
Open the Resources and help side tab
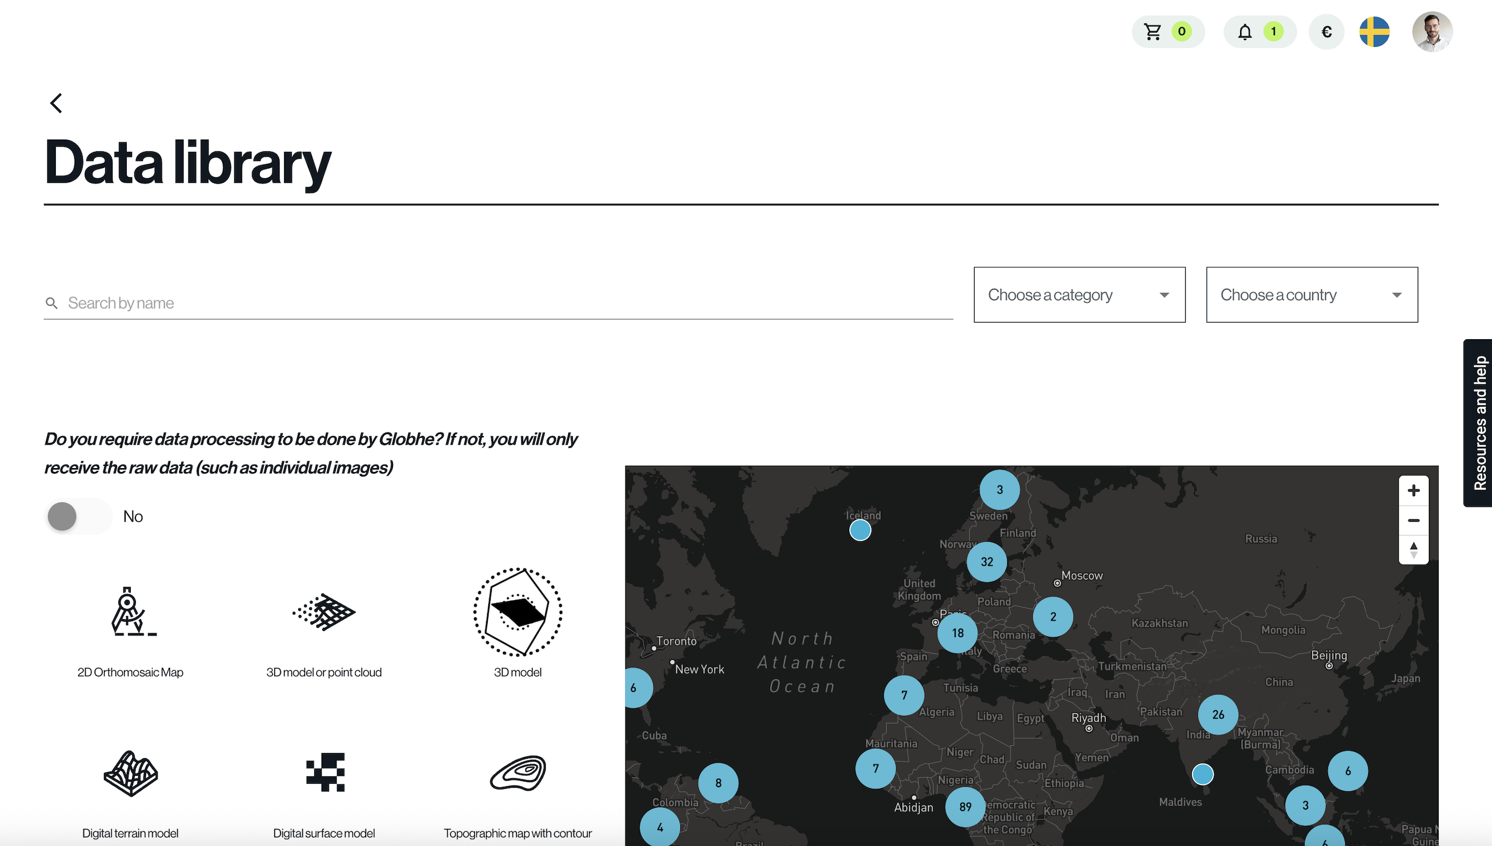click(1479, 422)
